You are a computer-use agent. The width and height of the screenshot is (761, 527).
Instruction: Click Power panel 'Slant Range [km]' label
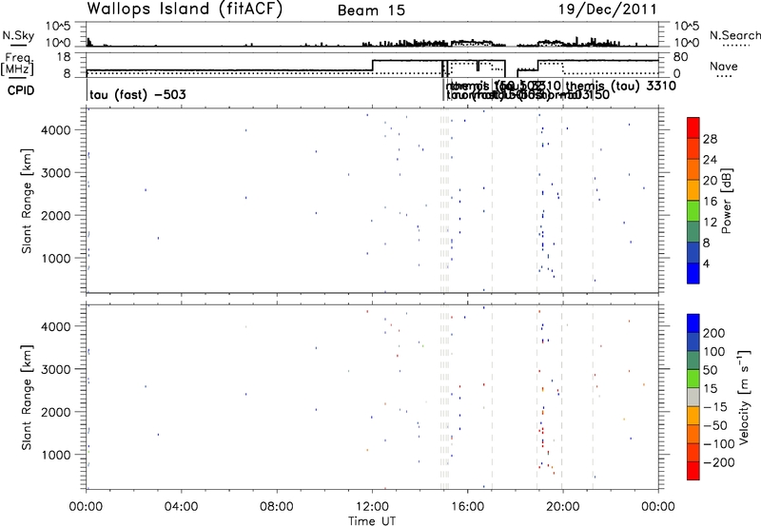pyautogui.click(x=28, y=201)
